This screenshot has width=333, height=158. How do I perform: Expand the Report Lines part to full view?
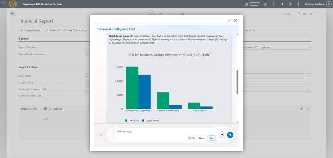308,109
